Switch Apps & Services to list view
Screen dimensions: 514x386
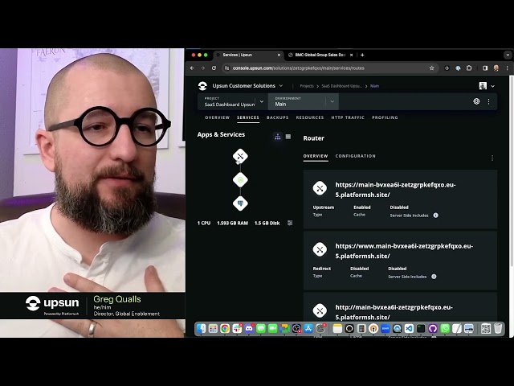tap(288, 137)
